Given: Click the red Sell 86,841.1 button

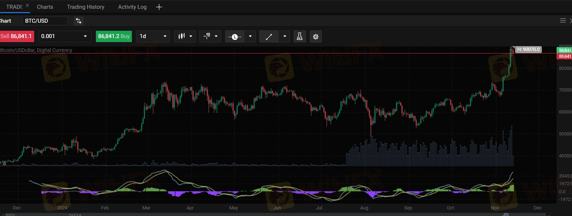Looking at the screenshot, I should (17, 36).
